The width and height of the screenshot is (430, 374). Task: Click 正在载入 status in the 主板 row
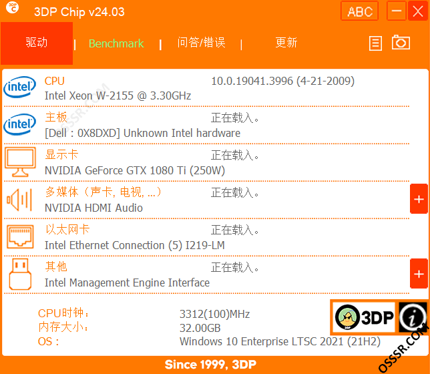(235, 118)
